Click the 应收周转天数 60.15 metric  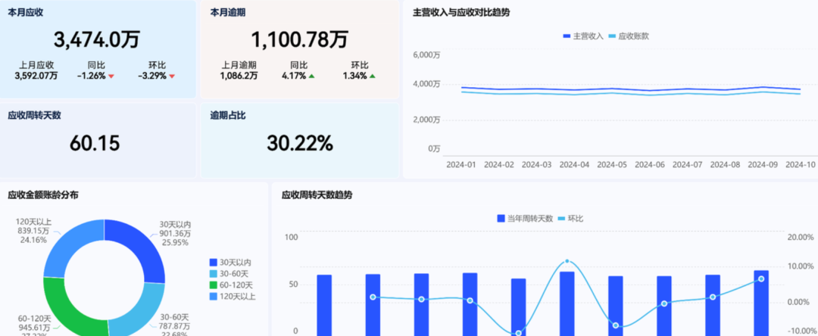pos(95,142)
